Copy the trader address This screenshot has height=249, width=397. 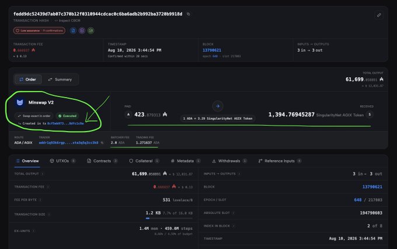point(102,143)
